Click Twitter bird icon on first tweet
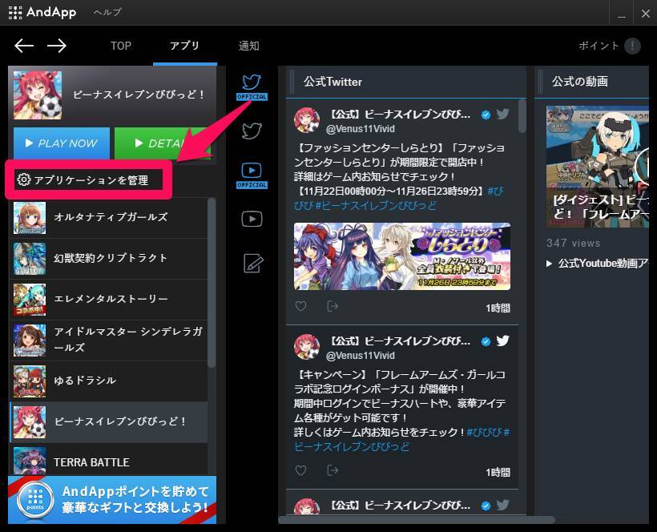Viewport: 657px width, 532px height. (x=503, y=114)
